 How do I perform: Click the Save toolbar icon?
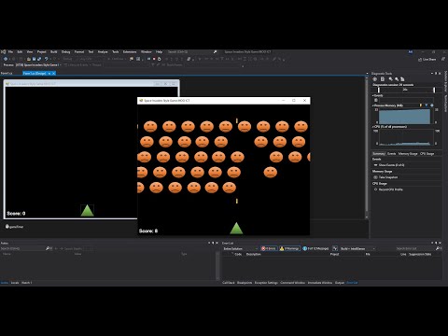pyautogui.click(x=35, y=59)
